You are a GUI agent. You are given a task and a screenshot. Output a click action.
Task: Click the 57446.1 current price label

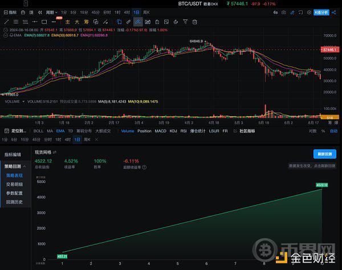tap(330, 50)
